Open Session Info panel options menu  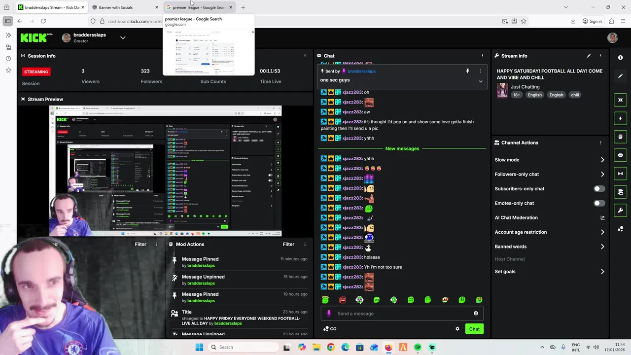pos(305,56)
